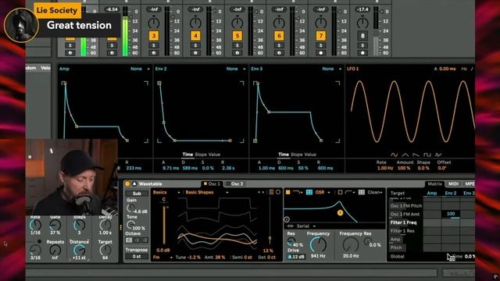Click the arpeggiator Gate knob

click(55, 225)
